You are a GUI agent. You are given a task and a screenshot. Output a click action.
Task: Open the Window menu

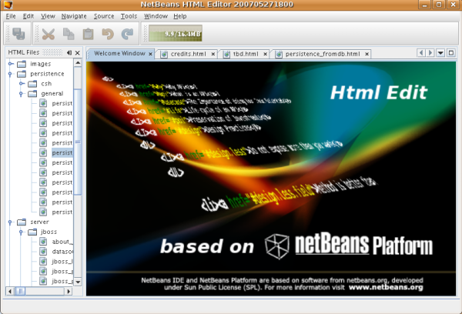pyautogui.click(x=156, y=16)
